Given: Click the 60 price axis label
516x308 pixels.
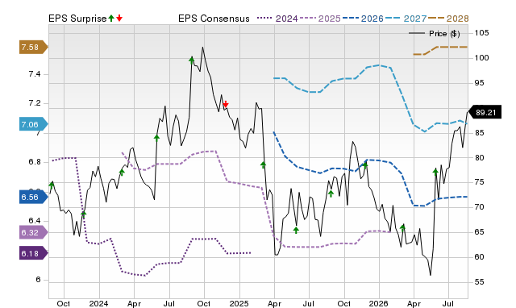Looking at the screenshot, I should (x=480, y=257).
